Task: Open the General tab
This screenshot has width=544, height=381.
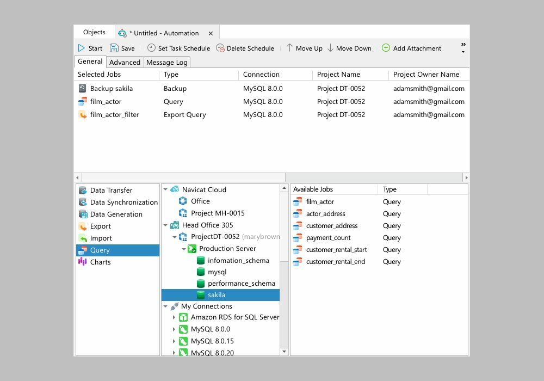Action: [90, 62]
